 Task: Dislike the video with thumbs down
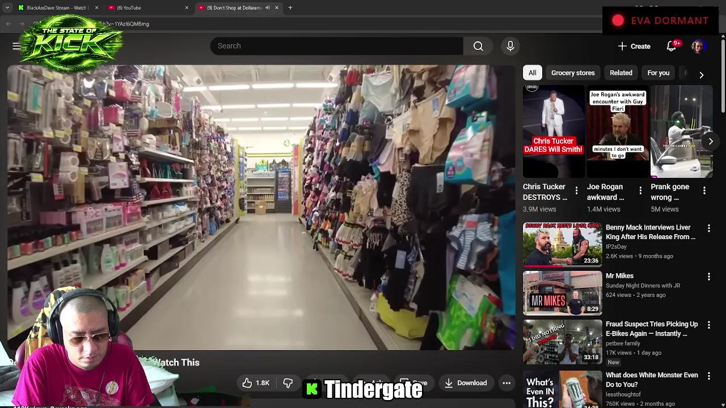point(288,383)
